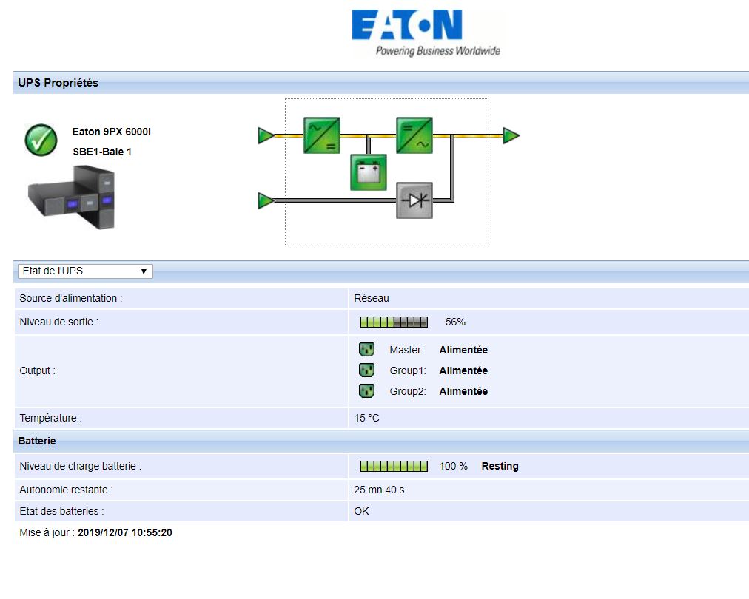Screen dimensions: 749x599
Task: Click the upper input arrow in the diagram
Action: [266, 135]
